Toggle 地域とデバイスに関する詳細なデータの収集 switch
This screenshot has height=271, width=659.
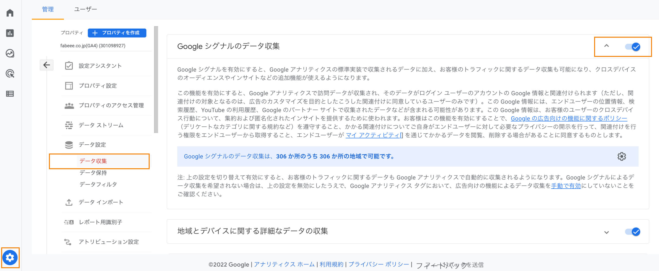pos(633,232)
